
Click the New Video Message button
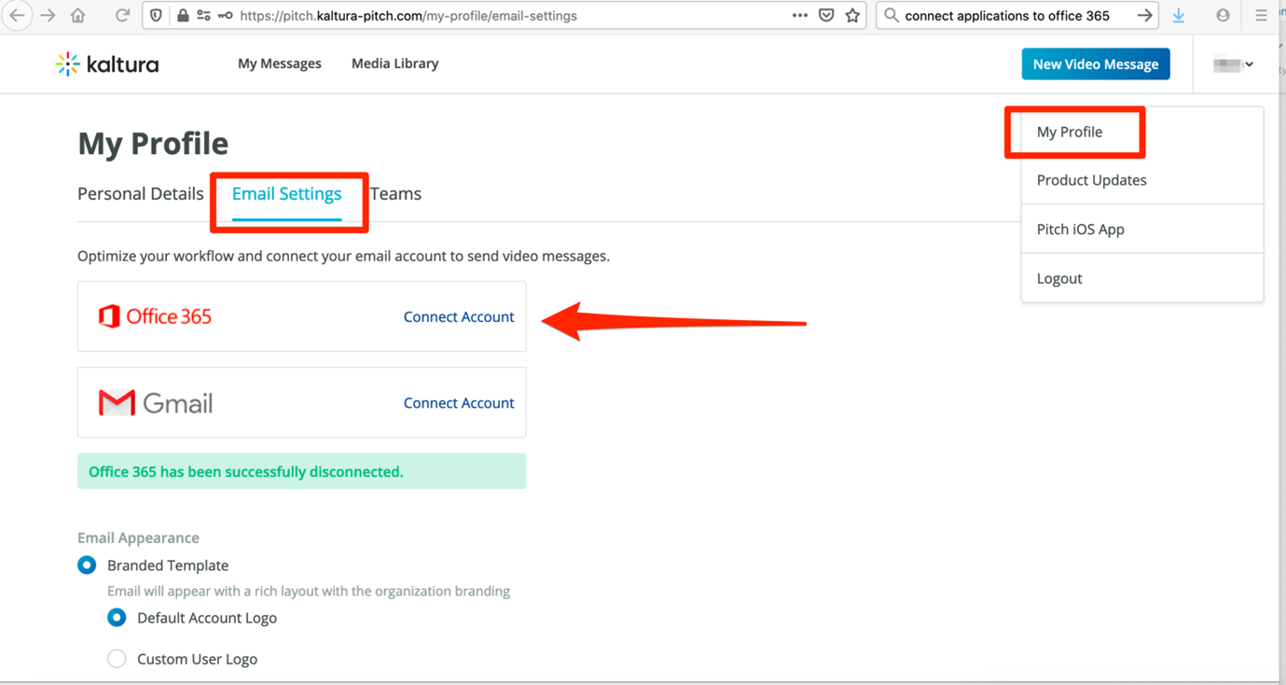[1096, 64]
